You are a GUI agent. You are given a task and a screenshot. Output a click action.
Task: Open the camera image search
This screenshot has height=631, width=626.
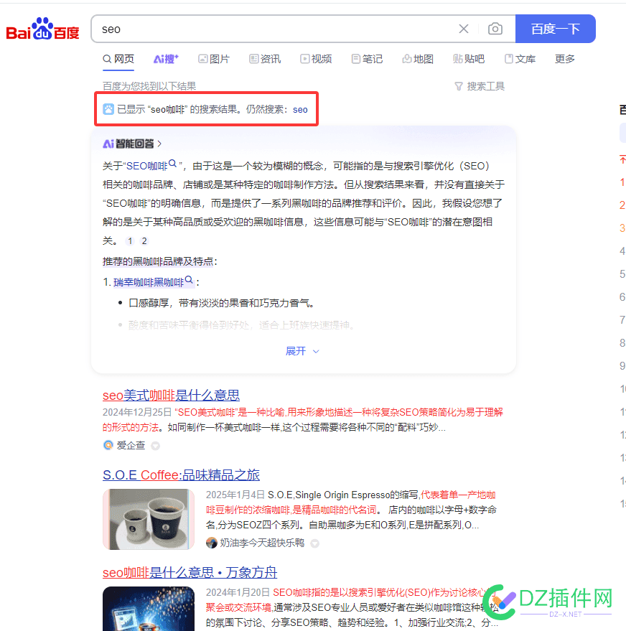[x=495, y=29]
